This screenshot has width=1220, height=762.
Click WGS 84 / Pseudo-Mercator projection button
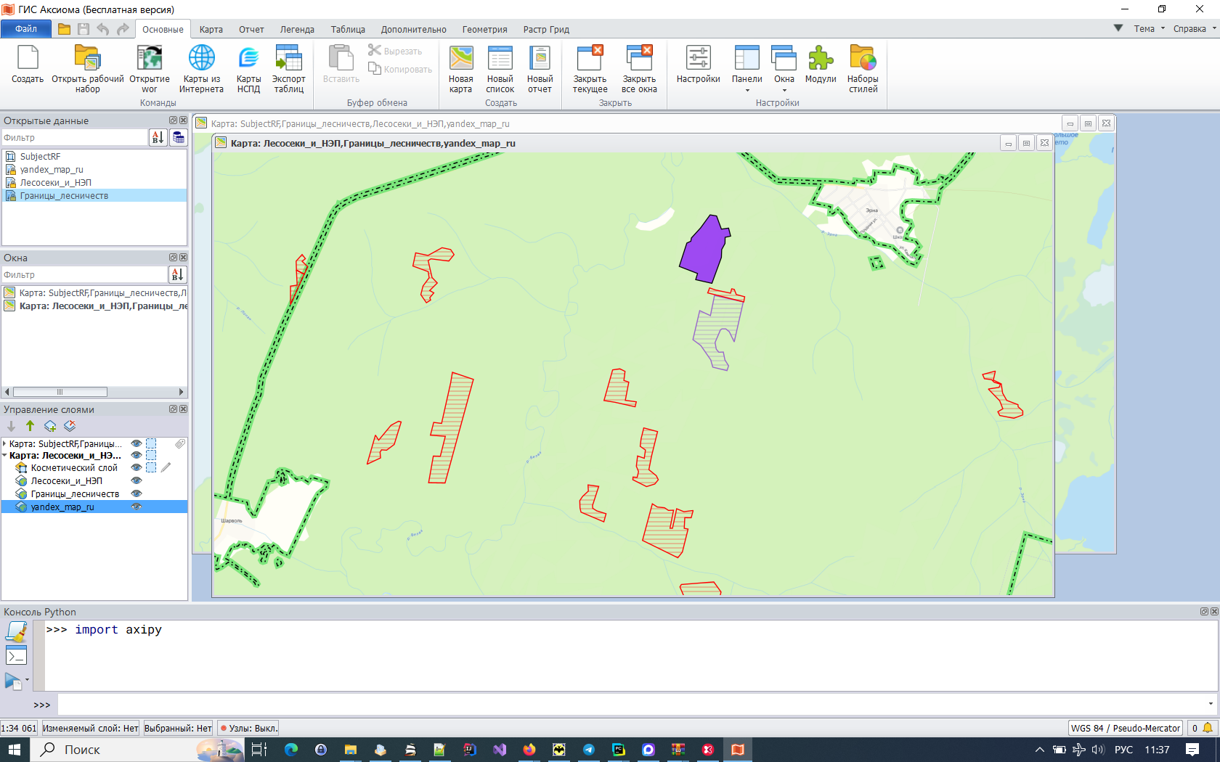click(x=1126, y=728)
